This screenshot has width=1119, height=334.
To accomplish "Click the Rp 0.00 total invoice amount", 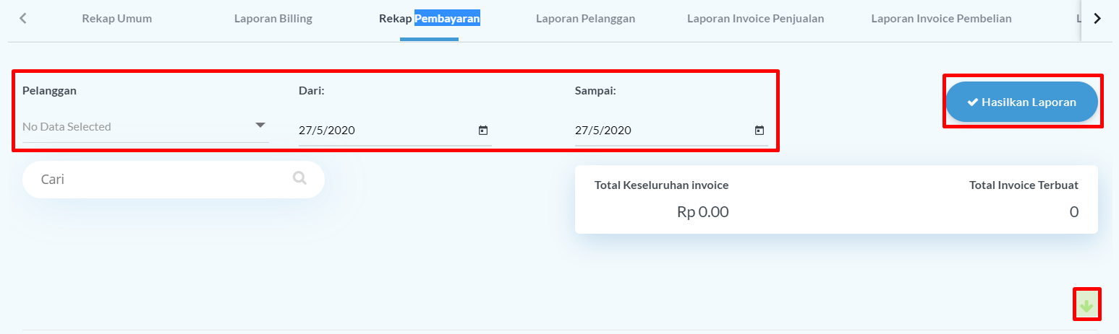I will tap(702, 211).
